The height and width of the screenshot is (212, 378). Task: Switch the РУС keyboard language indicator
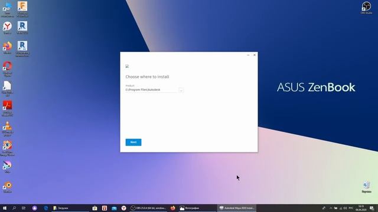(x=351, y=208)
